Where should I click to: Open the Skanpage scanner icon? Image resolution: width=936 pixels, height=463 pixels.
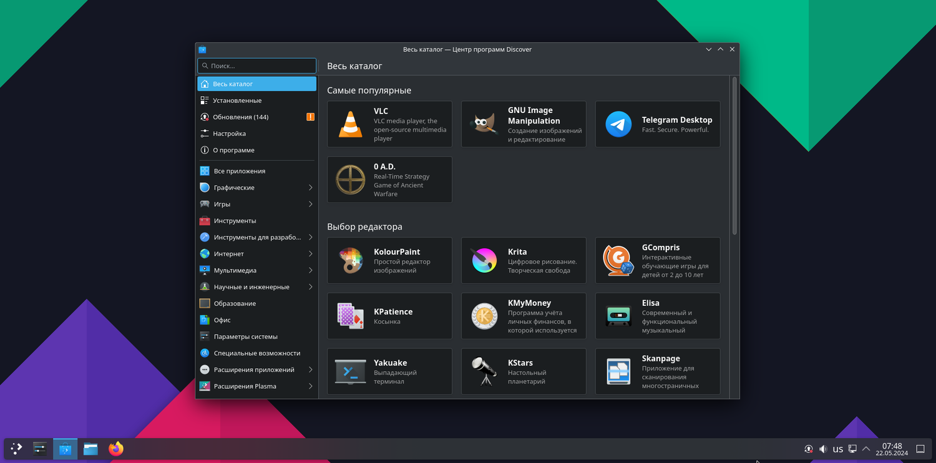pyautogui.click(x=618, y=371)
